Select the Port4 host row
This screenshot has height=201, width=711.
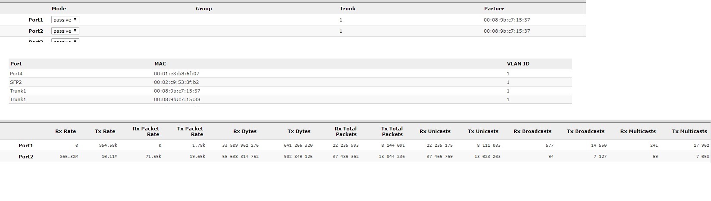pos(290,74)
